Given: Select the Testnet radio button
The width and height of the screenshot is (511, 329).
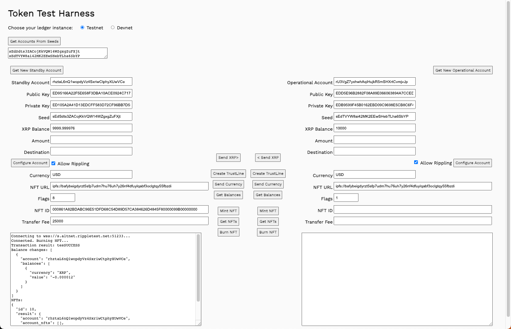Looking at the screenshot, I should pos(82,27).
